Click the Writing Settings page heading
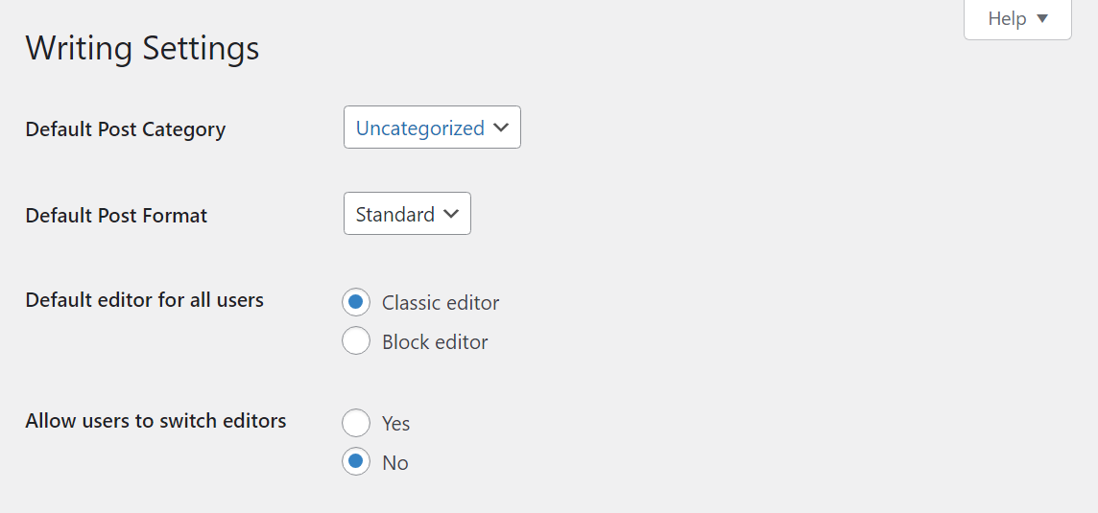This screenshot has height=513, width=1098. [142, 48]
